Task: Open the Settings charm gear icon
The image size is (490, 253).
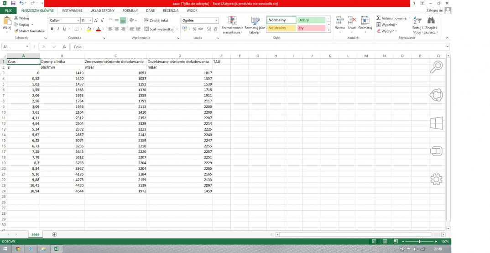Action: click(x=436, y=179)
